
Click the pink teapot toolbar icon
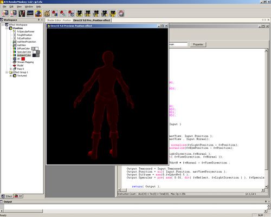121,14
